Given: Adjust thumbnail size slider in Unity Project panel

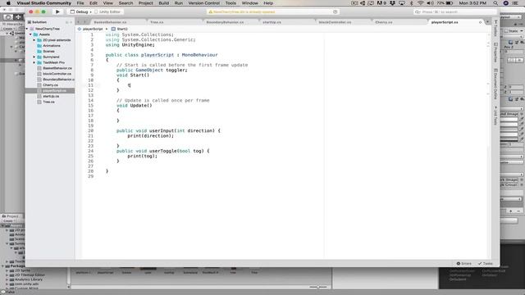Looking at the screenshot, I should 318,287.
